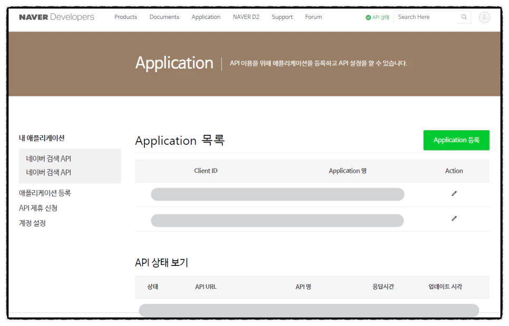Viewport: 509px width, 326px height.
Task: Click the Application 목록 heading
Action: point(180,141)
